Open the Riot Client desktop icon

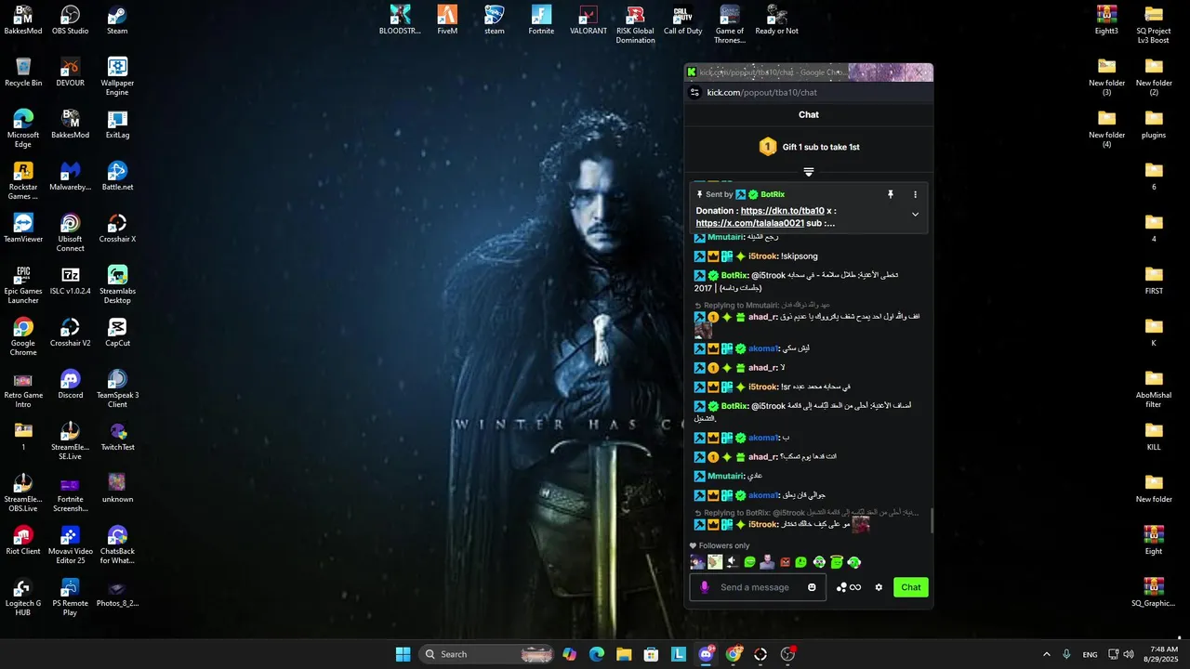pos(23,541)
